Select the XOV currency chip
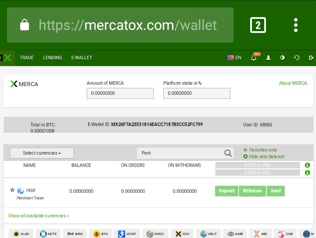 tap(182, 234)
